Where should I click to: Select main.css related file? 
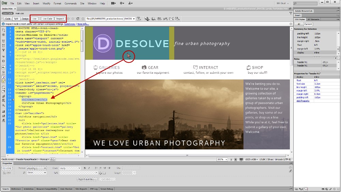(19, 13)
